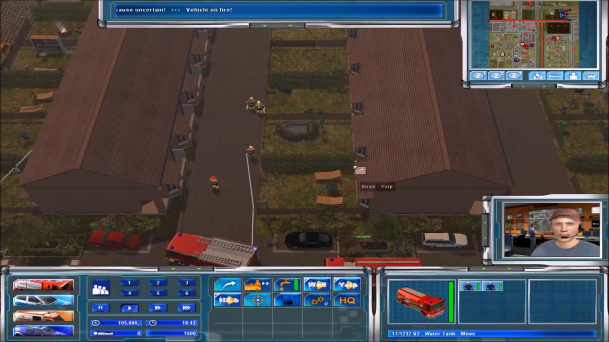The width and height of the screenshot is (609, 342).
Task: Collapse the vehicle menu panel tab
Action: point(186,269)
